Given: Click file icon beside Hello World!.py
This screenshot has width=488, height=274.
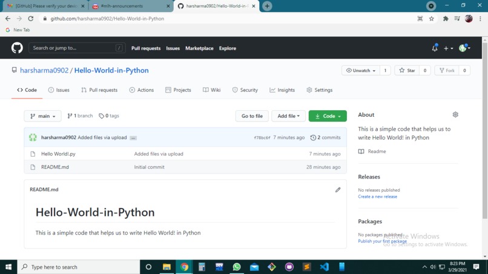Looking at the screenshot, I should (x=33, y=154).
